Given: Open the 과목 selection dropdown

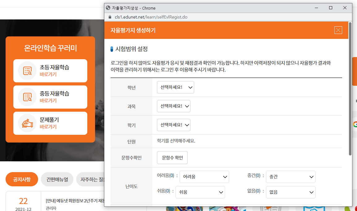Looking at the screenshot, I should (173, 106).
